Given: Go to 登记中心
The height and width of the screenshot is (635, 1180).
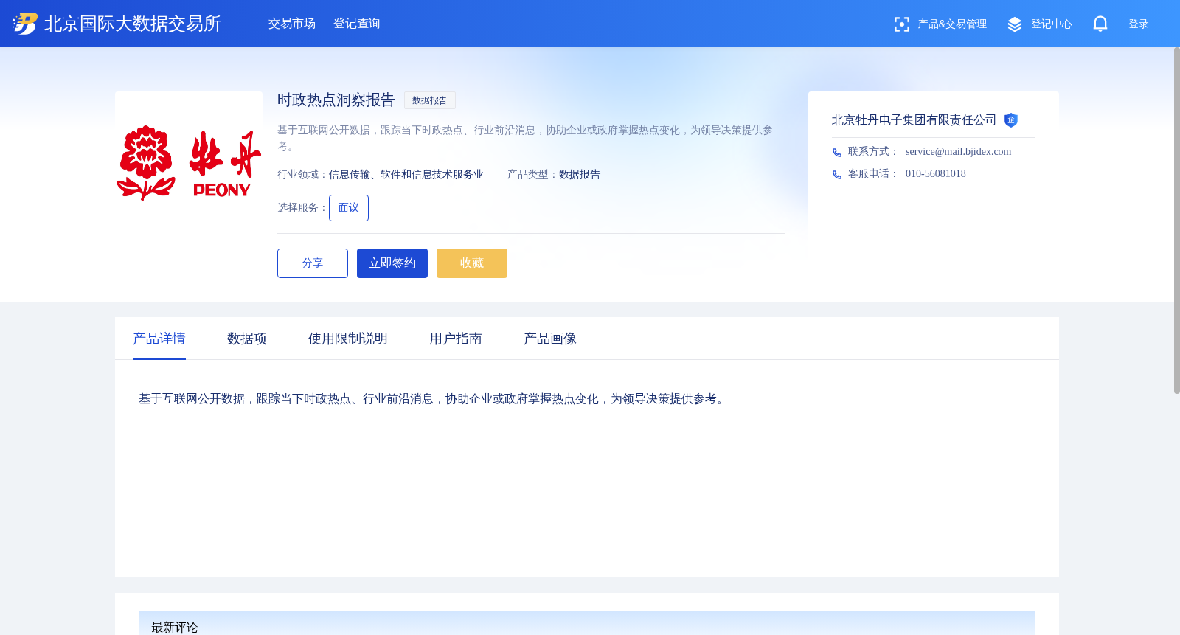Looking at the screenshot, I should pos(1052,24).
